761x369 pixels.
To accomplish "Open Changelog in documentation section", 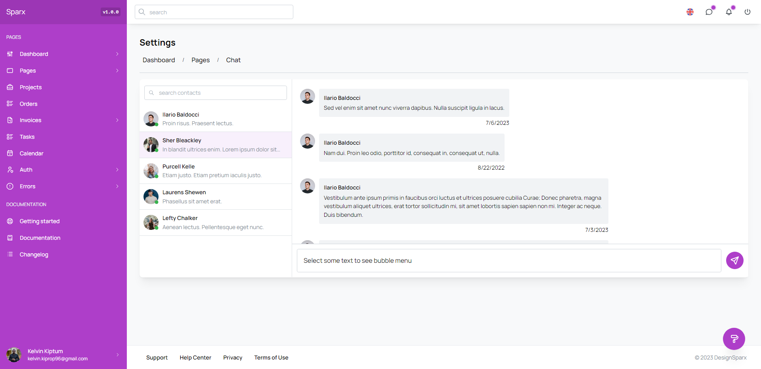I will (x=34, y=254).
